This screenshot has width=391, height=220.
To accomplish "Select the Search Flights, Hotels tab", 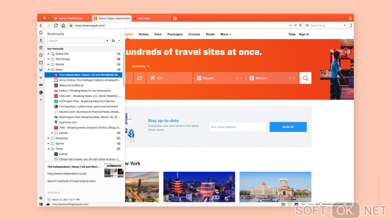I will (x=112, y=18).
